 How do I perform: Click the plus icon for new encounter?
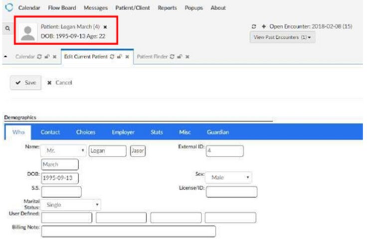(263, 26)
